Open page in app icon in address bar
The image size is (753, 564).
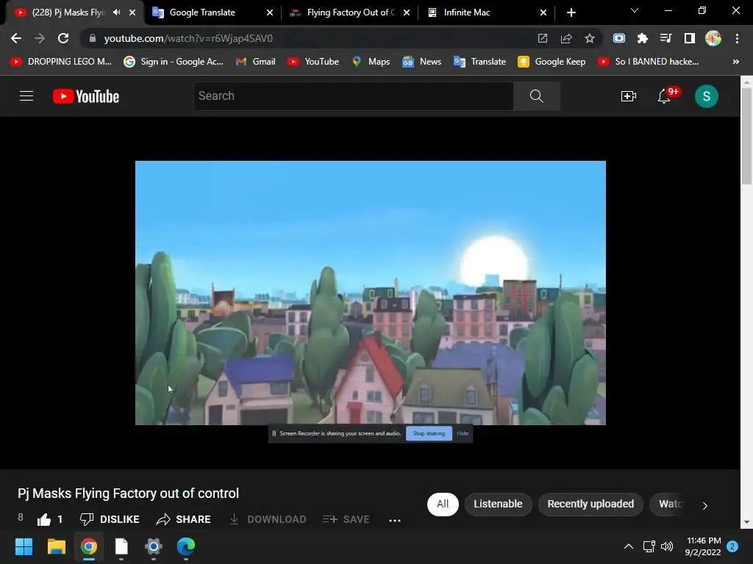coord(543,38)
